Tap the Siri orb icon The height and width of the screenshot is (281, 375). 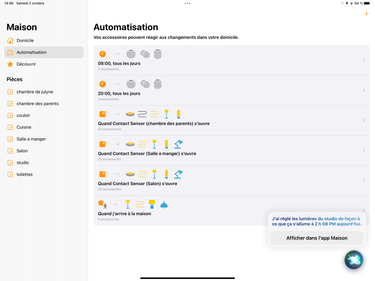(354, 260)
